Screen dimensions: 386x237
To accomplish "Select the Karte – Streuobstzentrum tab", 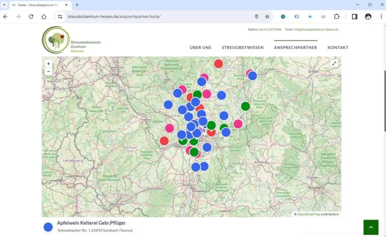I will (41, 5).
